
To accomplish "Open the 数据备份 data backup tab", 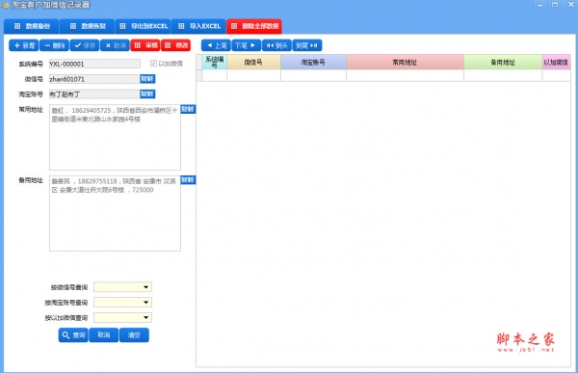I will coord(32,26).
